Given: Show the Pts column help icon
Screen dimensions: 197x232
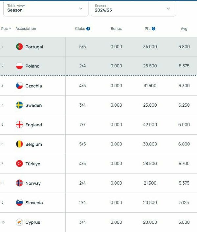Looking at the screenshot, I should pyautogui.click(x=154, y=29).
